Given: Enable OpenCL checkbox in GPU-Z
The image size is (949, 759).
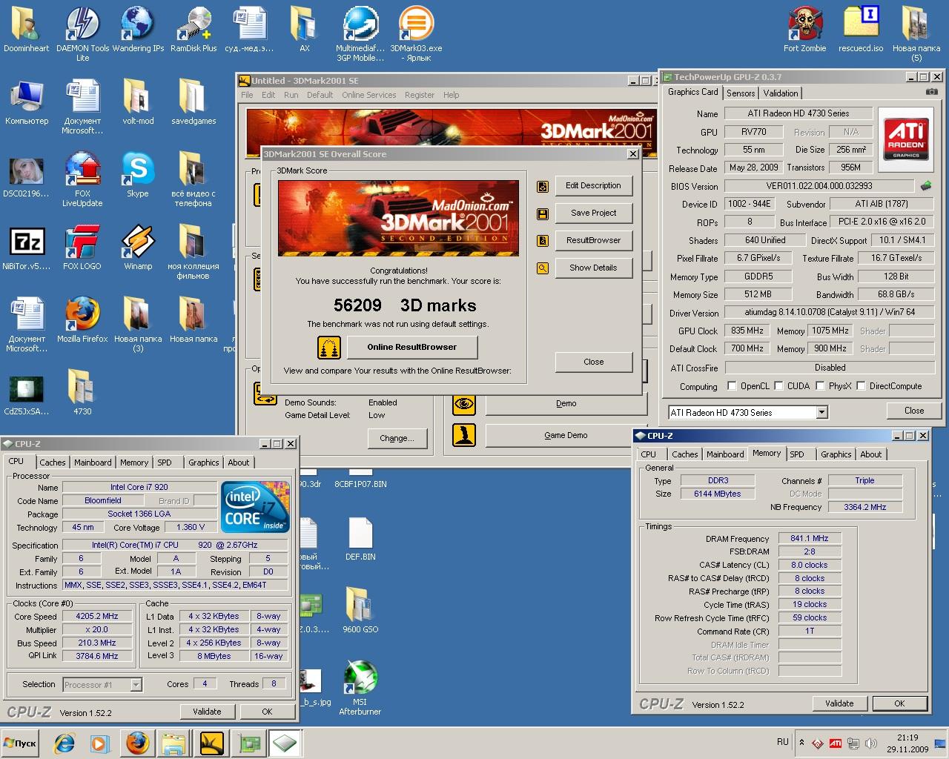Looking at the screenshot, I should point(732,385).
